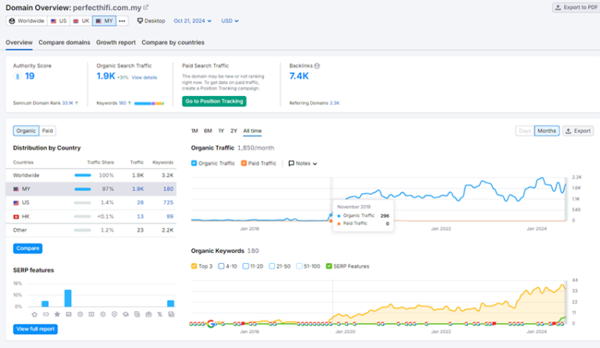
Task: Open the Desktop device selector
Action: point(151,21)
